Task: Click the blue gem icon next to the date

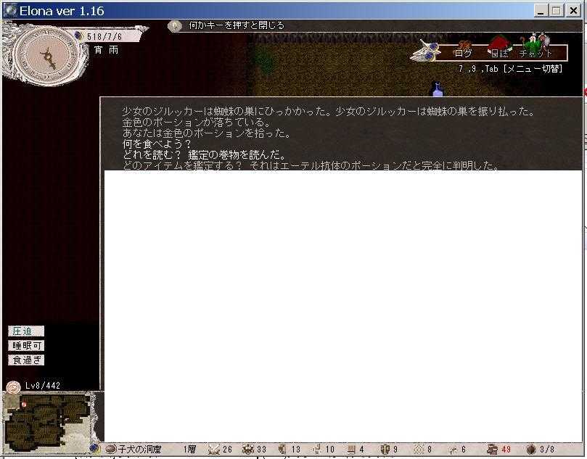Action: (78, 36)
